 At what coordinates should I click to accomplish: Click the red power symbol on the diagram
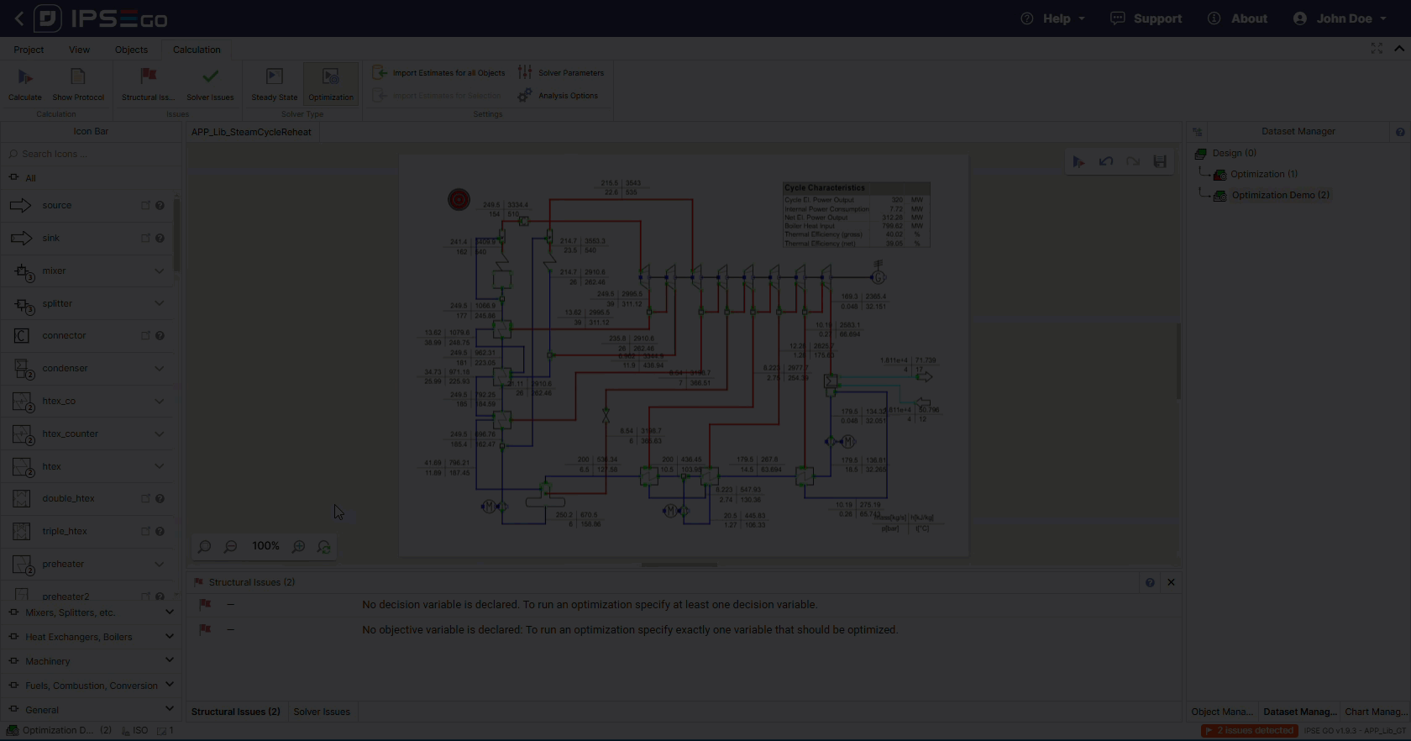coord(459,199)
